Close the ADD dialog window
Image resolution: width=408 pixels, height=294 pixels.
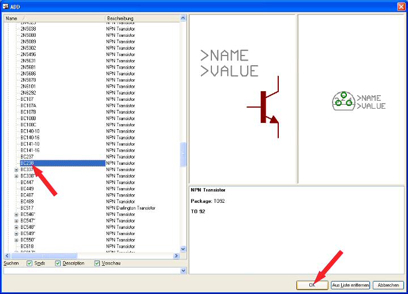[401, 6]
